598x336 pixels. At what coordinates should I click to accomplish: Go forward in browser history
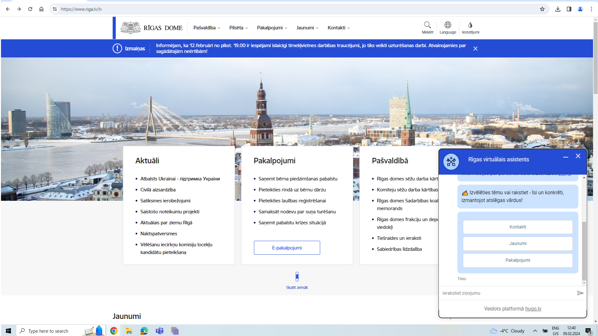point(19,9)
